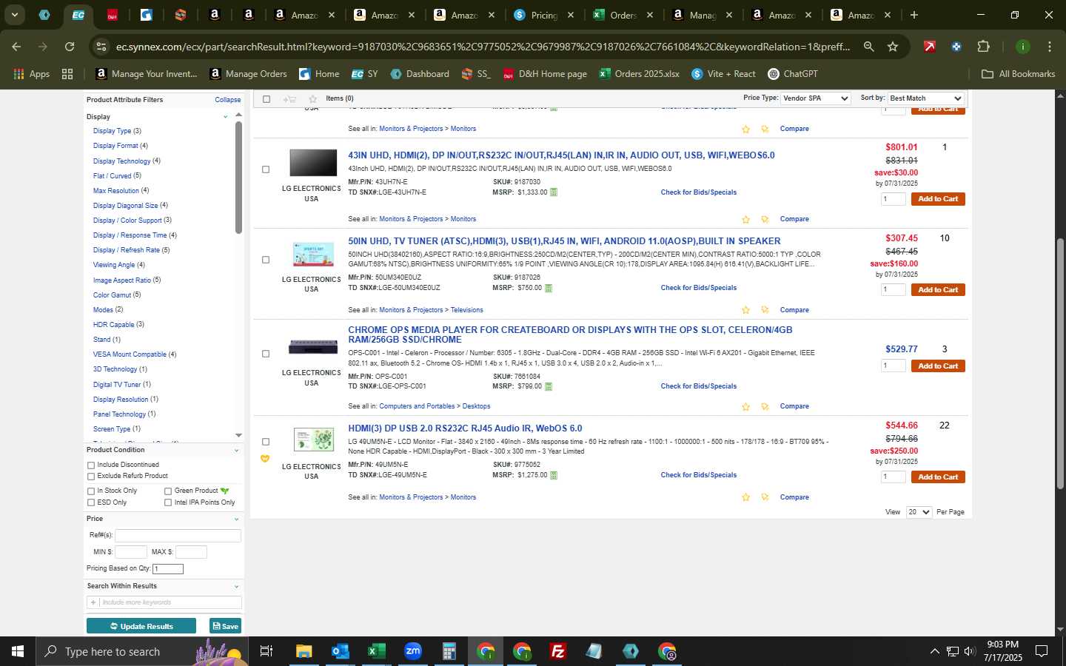
Task: Click favorite star for Chrome OPS media player
Action: coord(746,407)
